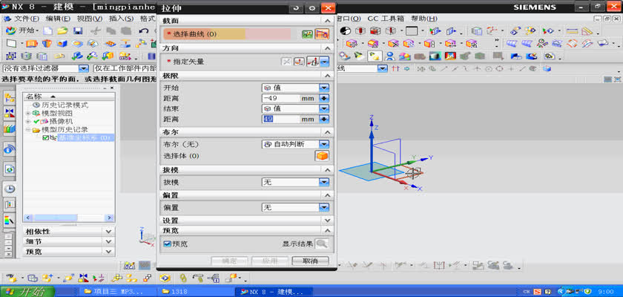
Task: Click the navigator horizontal scrollbar
Action: pos(69,218)
